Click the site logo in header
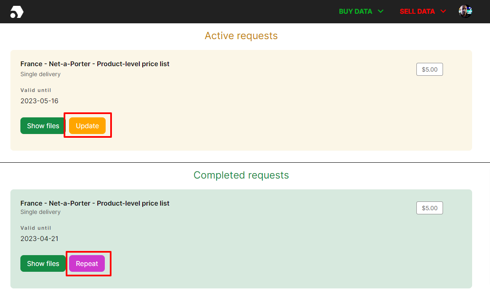490x293 pixels. coord(17,12)
